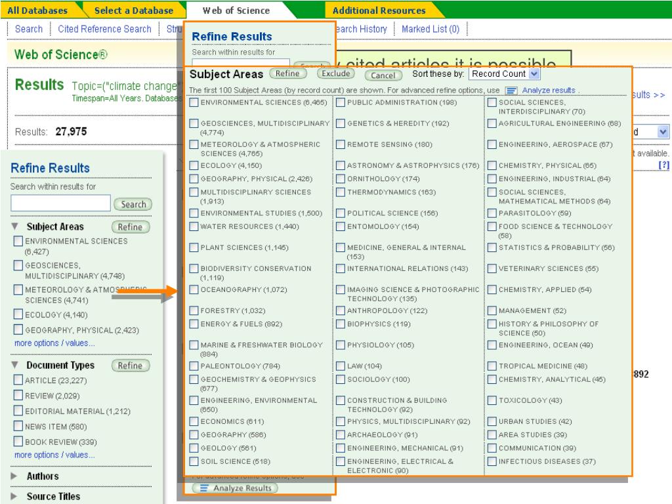Collapse the Document Types section triangle

click(15, 365)
